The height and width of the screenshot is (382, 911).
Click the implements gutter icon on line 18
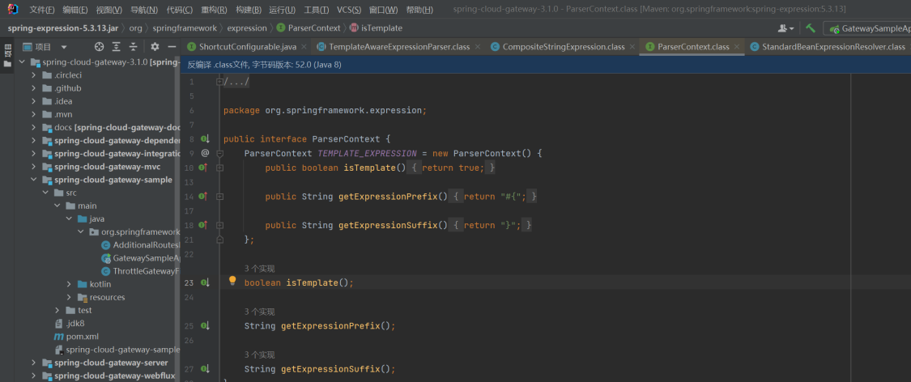[x=202, y=225]
